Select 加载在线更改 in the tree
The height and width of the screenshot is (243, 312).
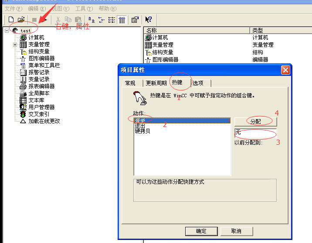[44, 121]
